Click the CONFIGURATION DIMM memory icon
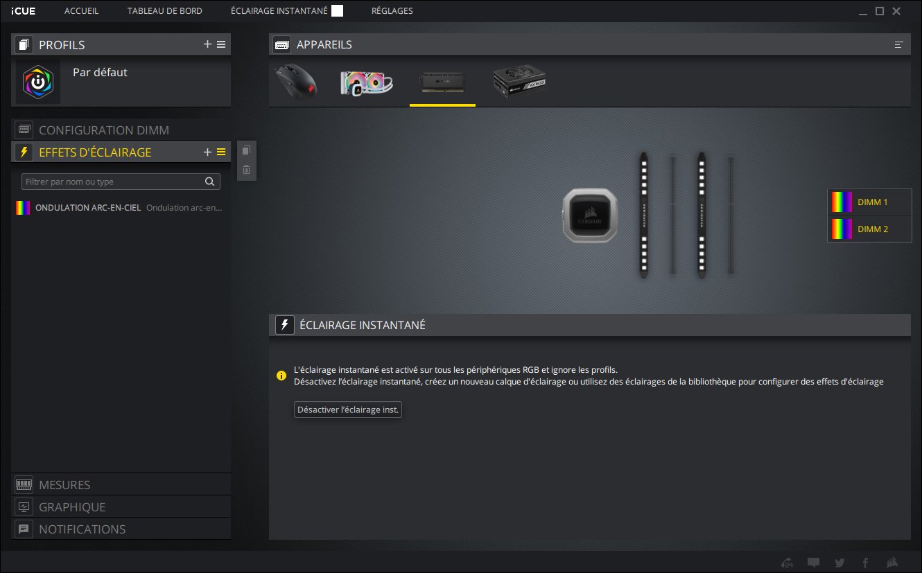 tap(24, 130)
